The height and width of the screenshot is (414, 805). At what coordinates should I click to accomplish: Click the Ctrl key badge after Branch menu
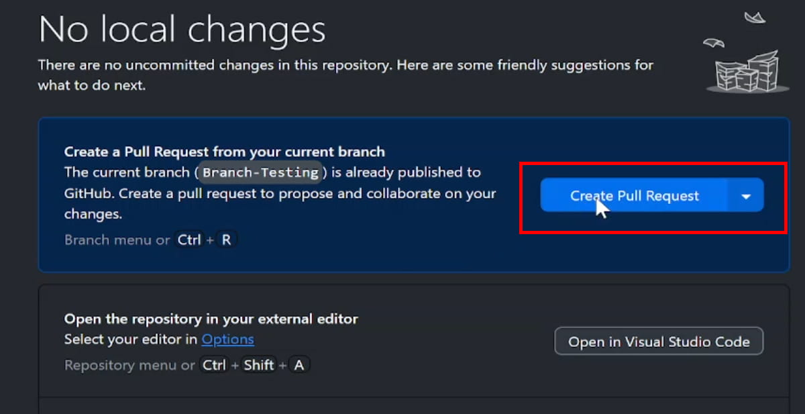[x=189, y=239]
